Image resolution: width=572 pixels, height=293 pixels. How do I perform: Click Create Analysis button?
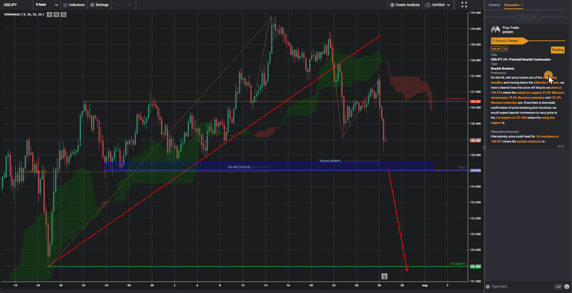[405, 5]
